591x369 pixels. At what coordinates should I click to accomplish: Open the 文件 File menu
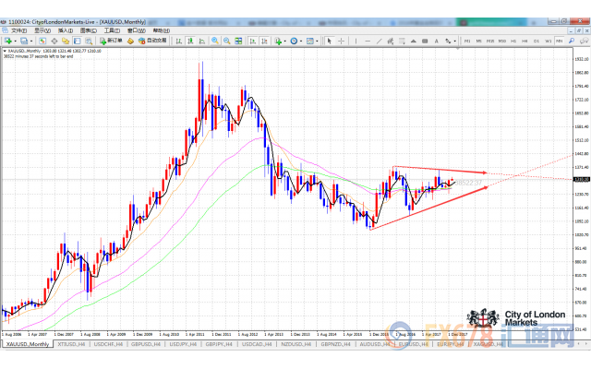coord(18,30)
